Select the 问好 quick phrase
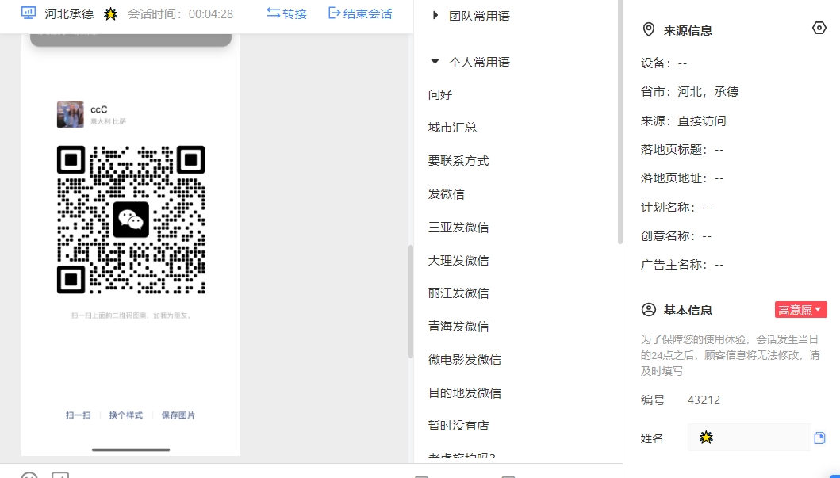This screenshot has height=478, width=840. click(440, 95)
